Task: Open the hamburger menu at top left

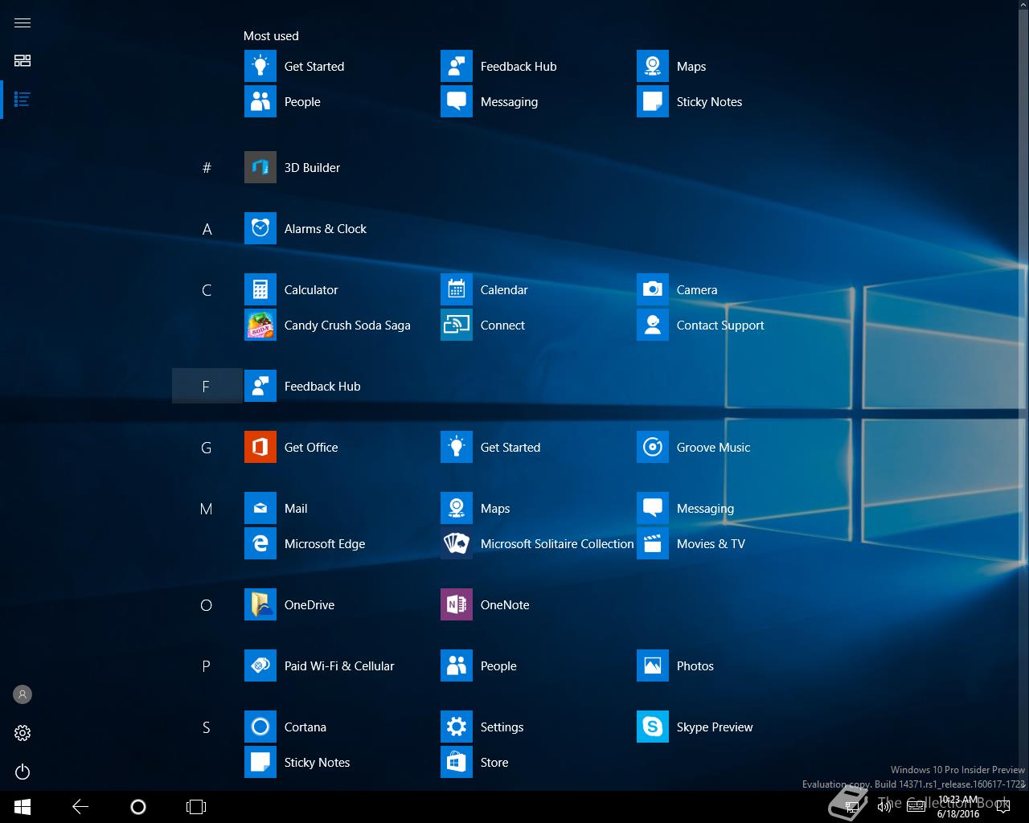Action: [23, 23]
